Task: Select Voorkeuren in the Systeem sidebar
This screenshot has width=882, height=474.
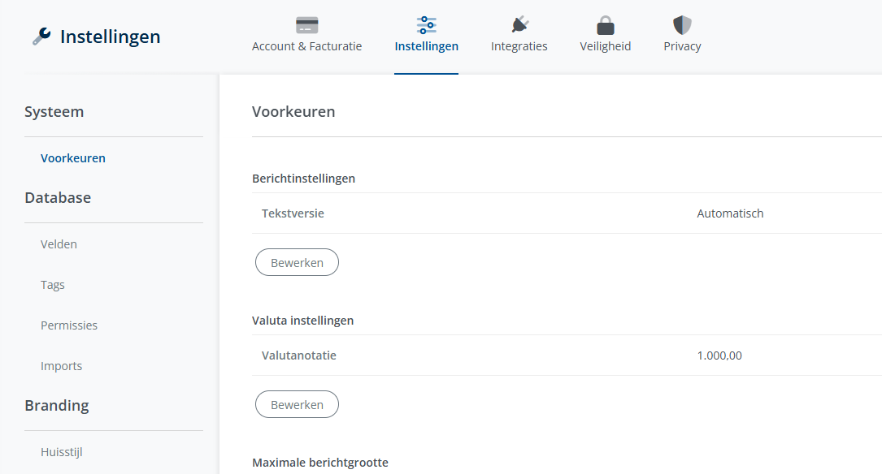Action: pyautogui.click(x=73, y=158)
